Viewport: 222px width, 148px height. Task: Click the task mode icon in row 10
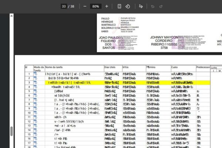pos(35,113)
